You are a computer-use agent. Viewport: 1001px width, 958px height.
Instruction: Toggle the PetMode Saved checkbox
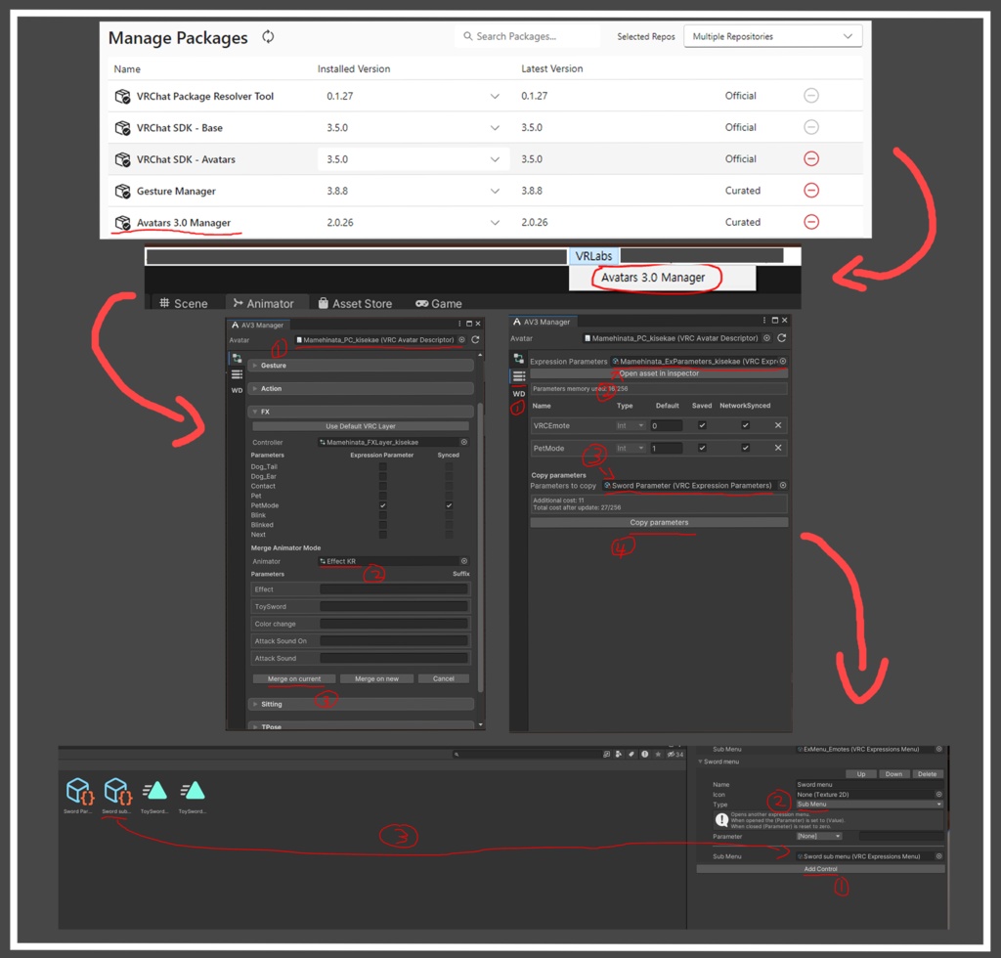tap(702, 448)
